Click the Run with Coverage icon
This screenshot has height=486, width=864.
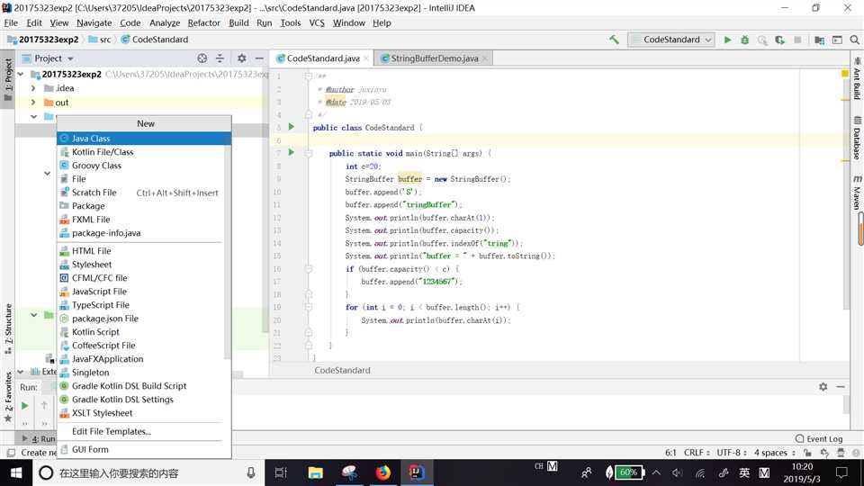(779, 40)
